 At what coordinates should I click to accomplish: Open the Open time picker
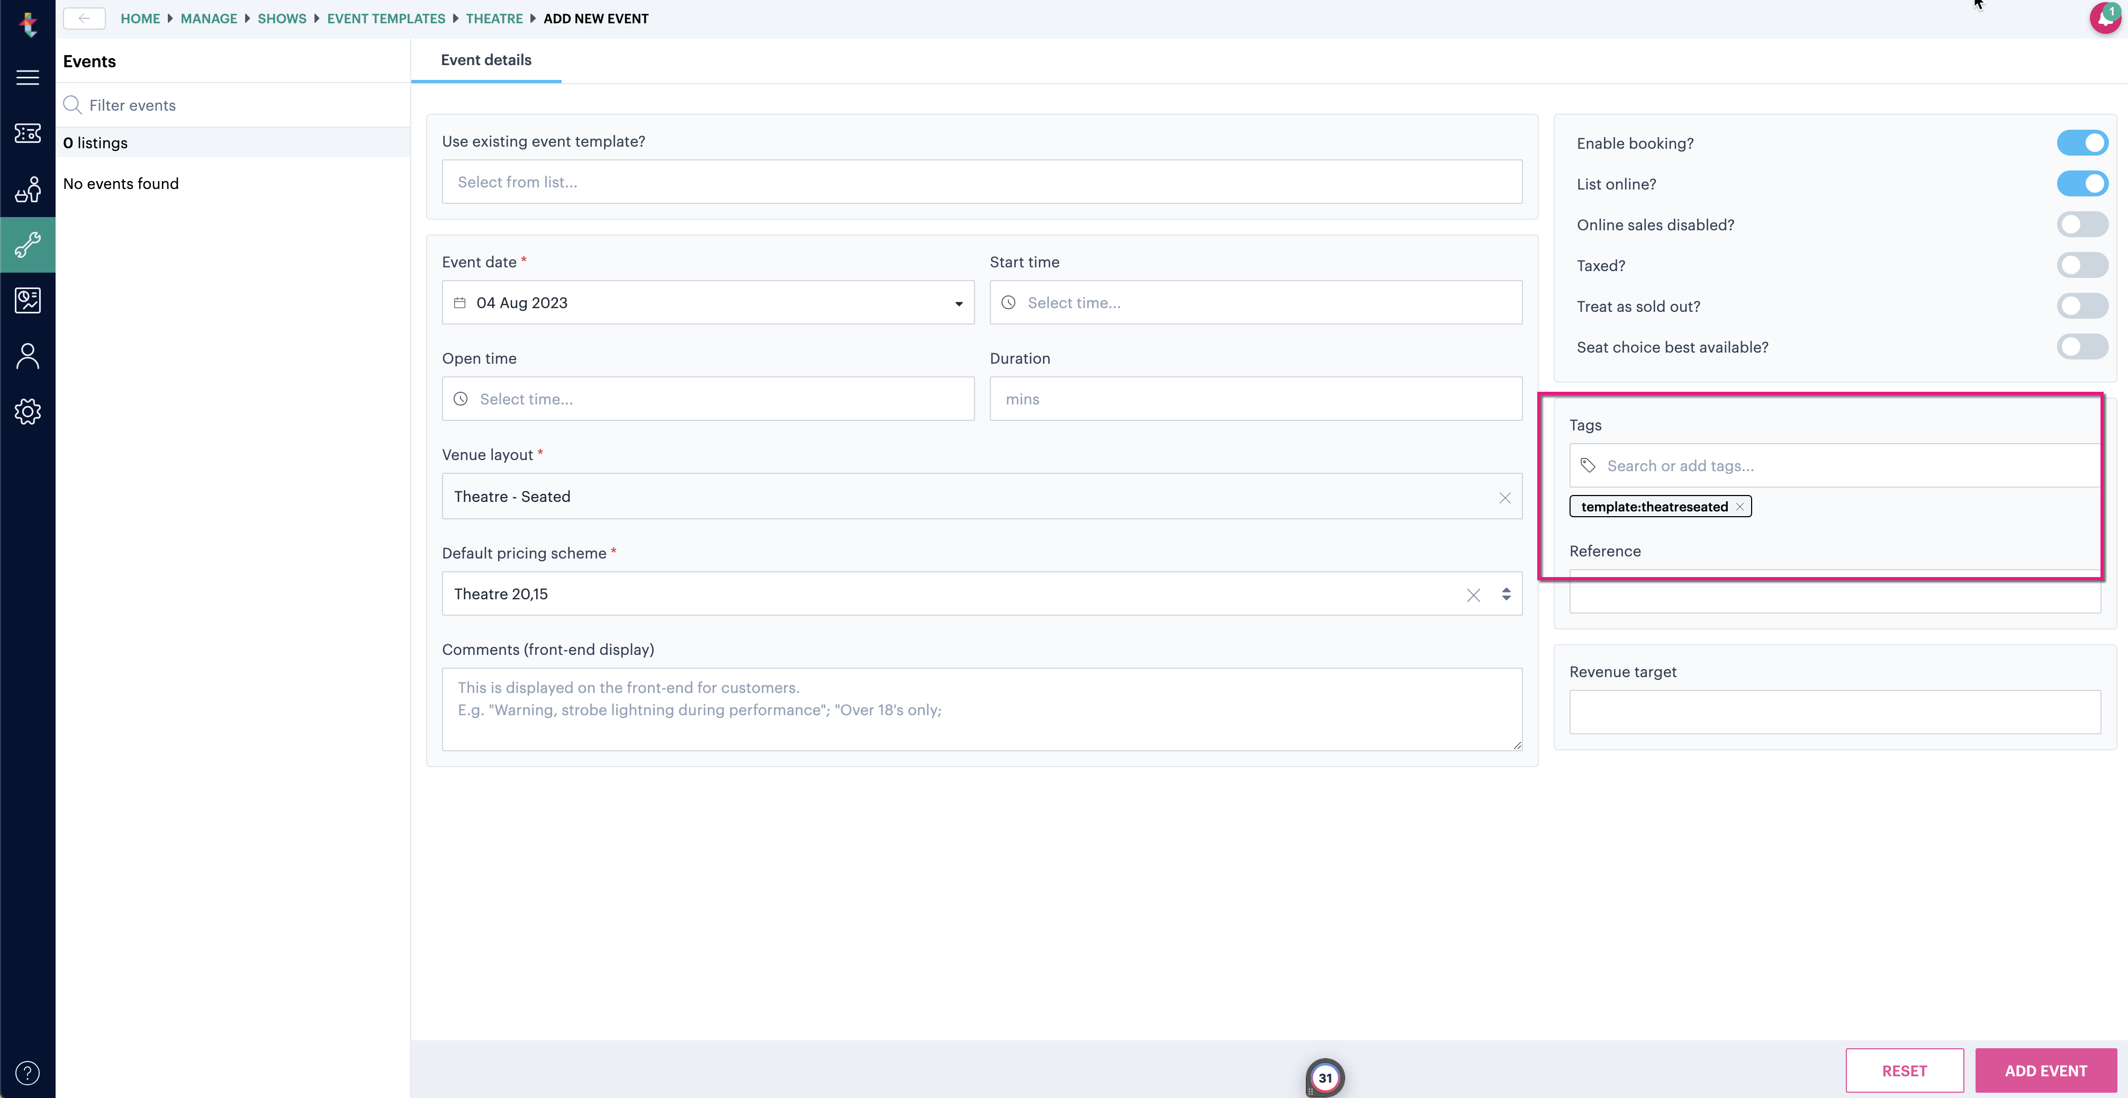[708, 399]
